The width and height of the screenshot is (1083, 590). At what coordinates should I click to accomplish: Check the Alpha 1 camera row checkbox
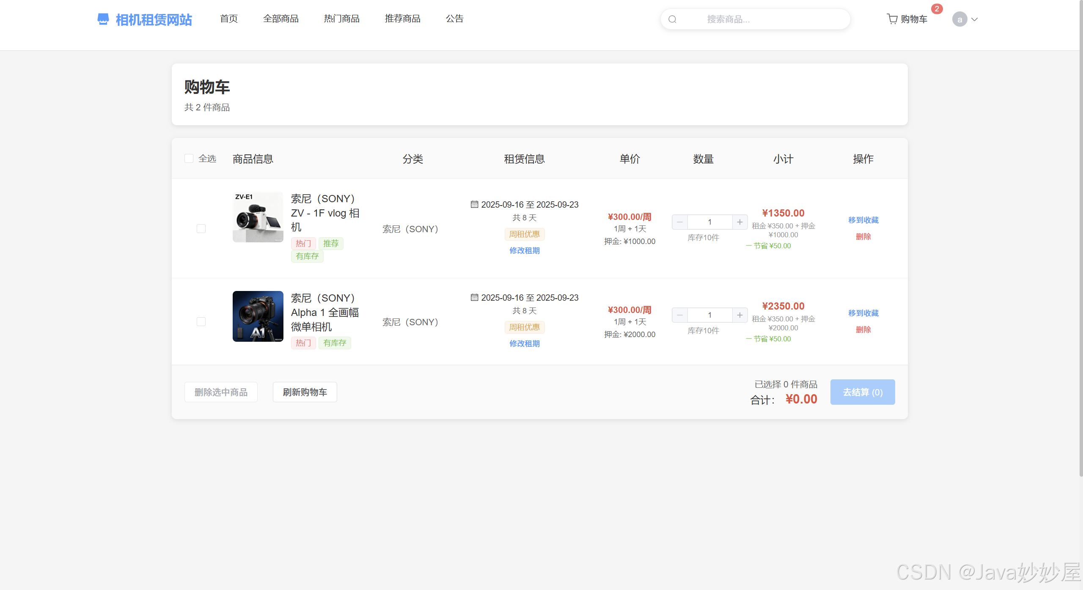pyautogui.click(x=201, y=321)
